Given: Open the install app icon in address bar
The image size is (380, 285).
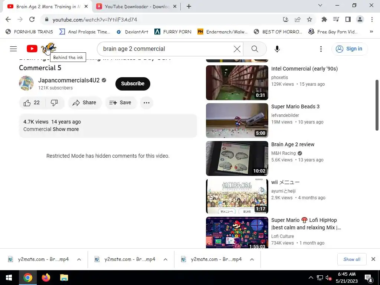Looking at the screenshot, I should click(x=286, y=19).
